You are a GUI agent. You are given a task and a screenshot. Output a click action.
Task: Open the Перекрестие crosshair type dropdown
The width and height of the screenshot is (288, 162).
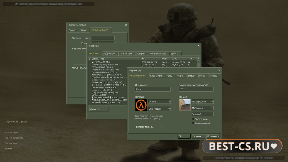tap(202, 102)
